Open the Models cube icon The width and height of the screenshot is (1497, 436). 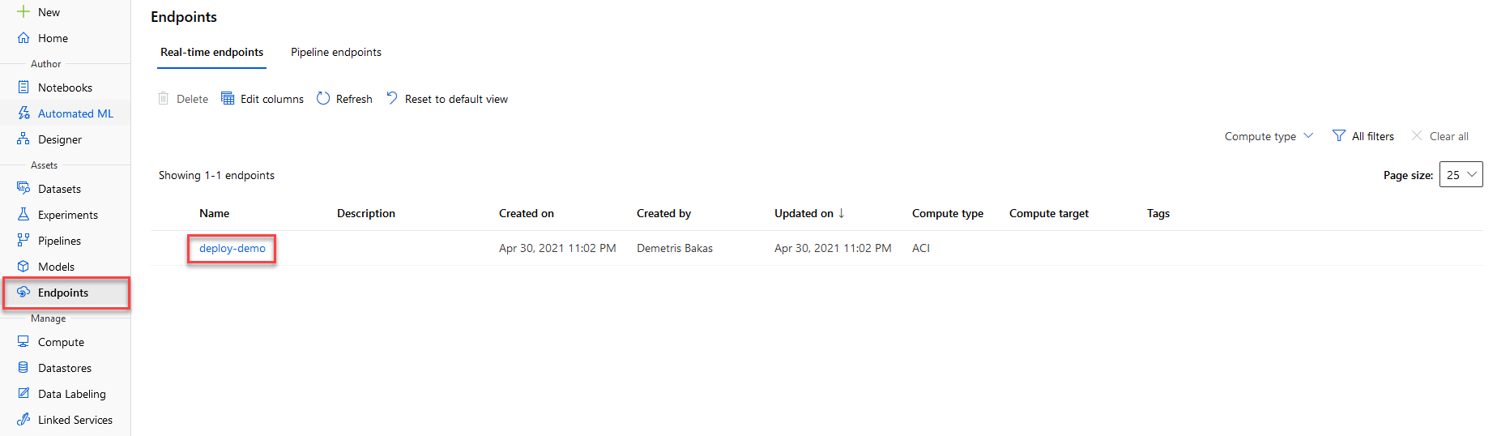pyautogui.click(x=23, y=267)
